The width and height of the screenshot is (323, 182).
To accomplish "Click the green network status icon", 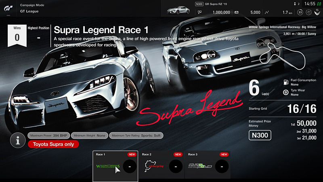I will (x=319, y=4).
